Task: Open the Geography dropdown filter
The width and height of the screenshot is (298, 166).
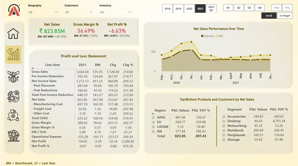Action: coord(43,12)
